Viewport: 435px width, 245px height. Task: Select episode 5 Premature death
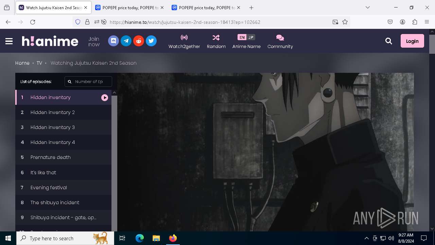pyautogui.click(x=63, y=157)
